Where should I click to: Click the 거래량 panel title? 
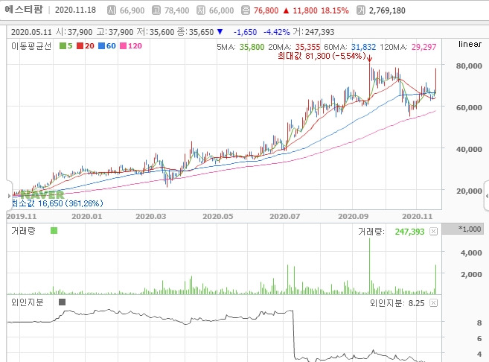pyautogui.click(x=23, y=231)
